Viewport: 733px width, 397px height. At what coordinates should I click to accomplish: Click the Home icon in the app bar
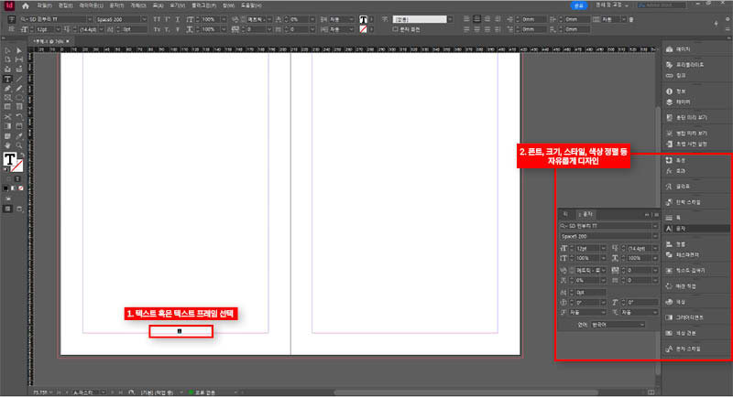(26, 5)
